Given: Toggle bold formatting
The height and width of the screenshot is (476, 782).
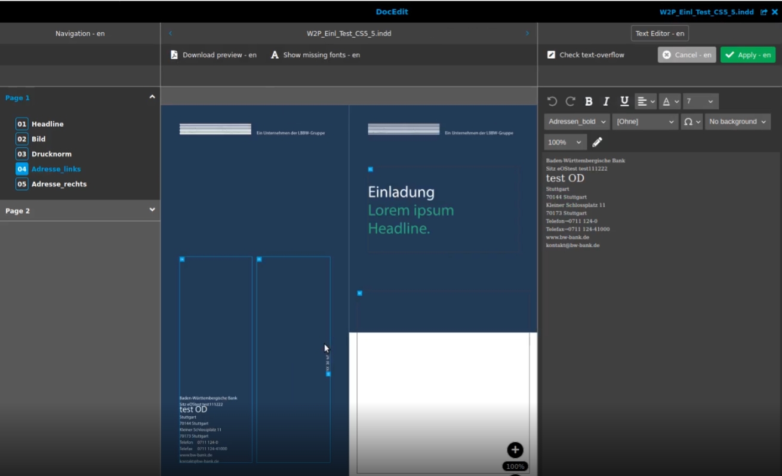Looking at the screenshot, I should point(589,102).
